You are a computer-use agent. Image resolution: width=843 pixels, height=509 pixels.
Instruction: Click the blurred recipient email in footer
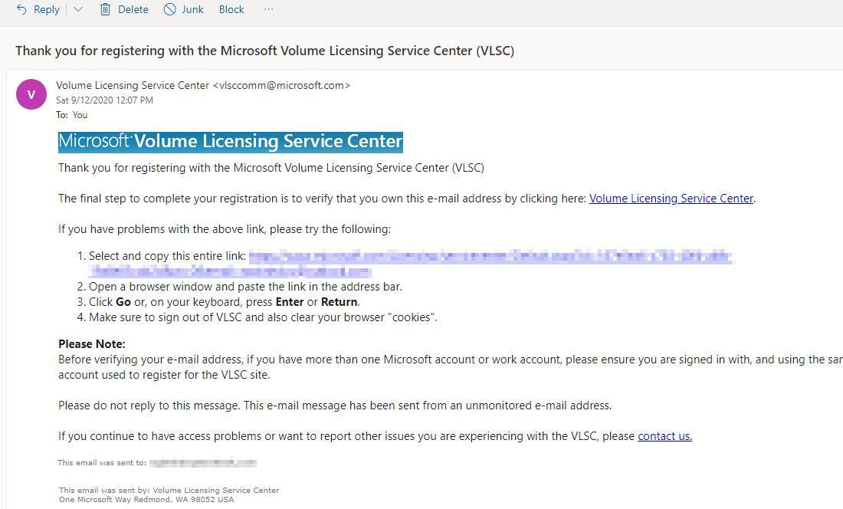[203, 463]
